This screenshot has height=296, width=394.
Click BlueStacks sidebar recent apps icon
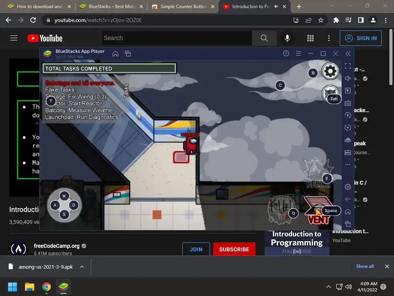tap(348, 224)
